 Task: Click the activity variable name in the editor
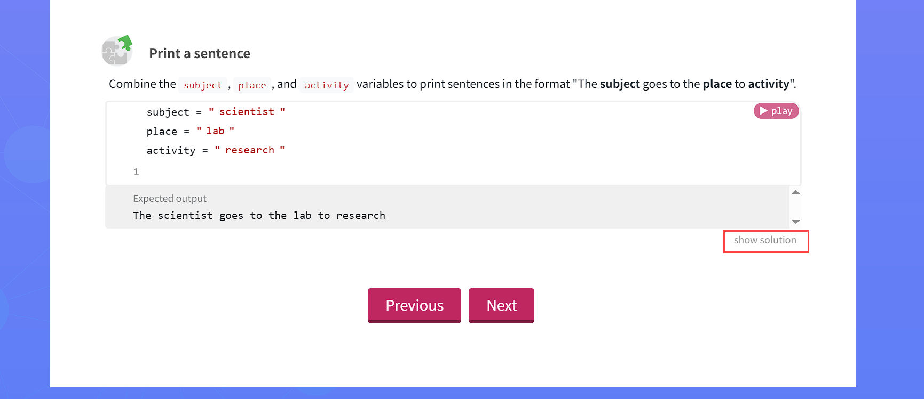pyautogui.click(x=171, y=151)
